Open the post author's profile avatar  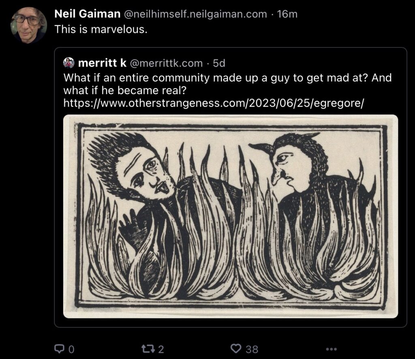(29, 24)
